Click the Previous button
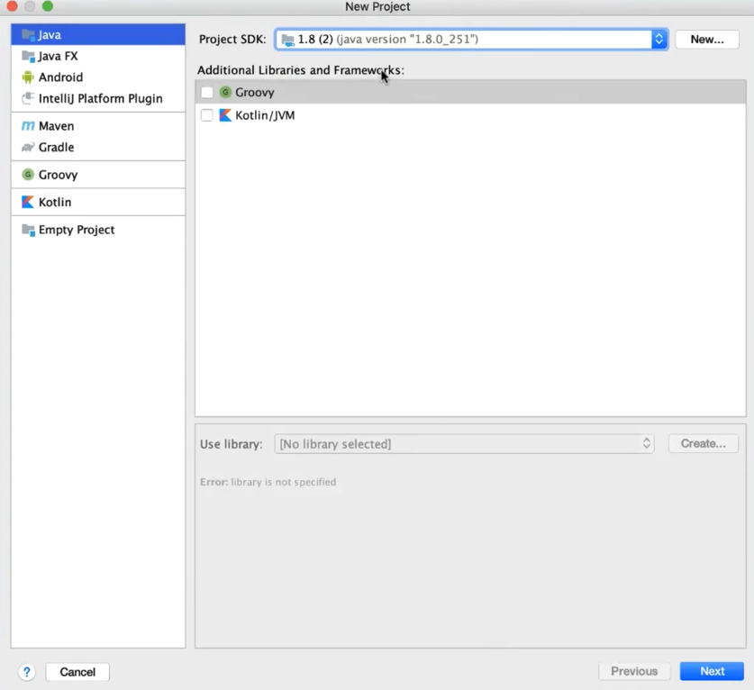The image size is (754, 690). [x=634, y=671]
